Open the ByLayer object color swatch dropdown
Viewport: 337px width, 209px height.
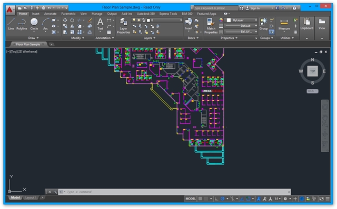241,20
